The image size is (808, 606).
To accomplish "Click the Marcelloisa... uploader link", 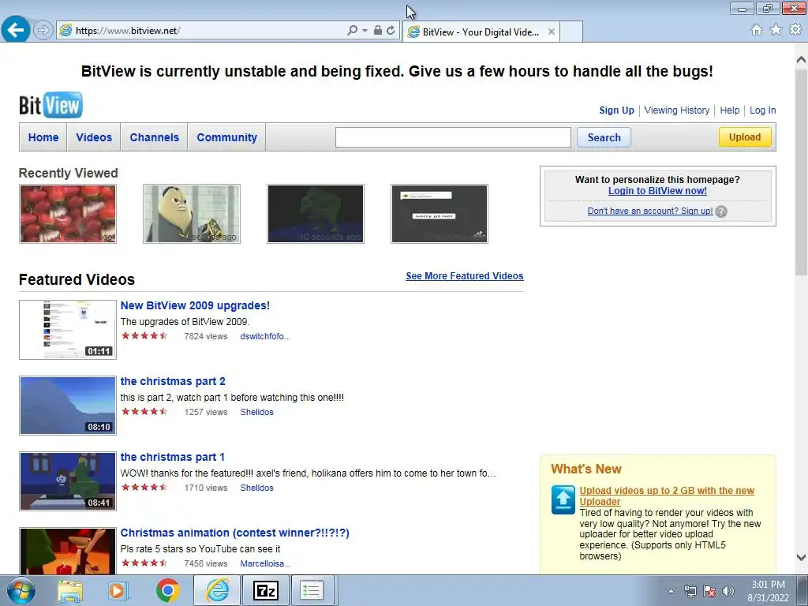I will [x=265, y=563].
